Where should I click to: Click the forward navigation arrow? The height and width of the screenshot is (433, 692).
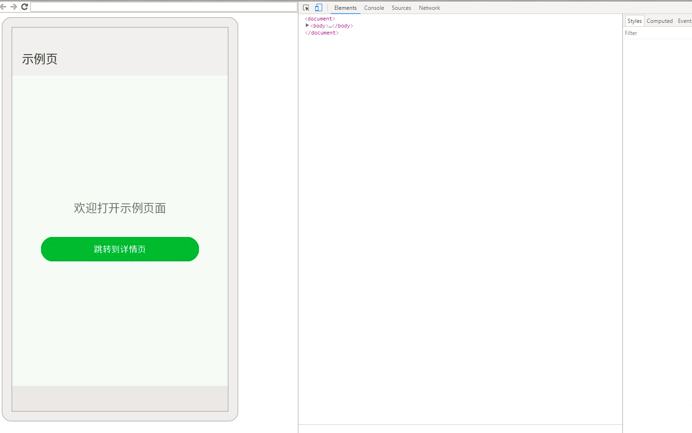click(15, 7)
